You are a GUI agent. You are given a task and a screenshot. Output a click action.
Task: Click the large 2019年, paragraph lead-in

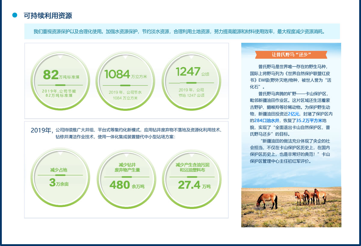point(42,130)
